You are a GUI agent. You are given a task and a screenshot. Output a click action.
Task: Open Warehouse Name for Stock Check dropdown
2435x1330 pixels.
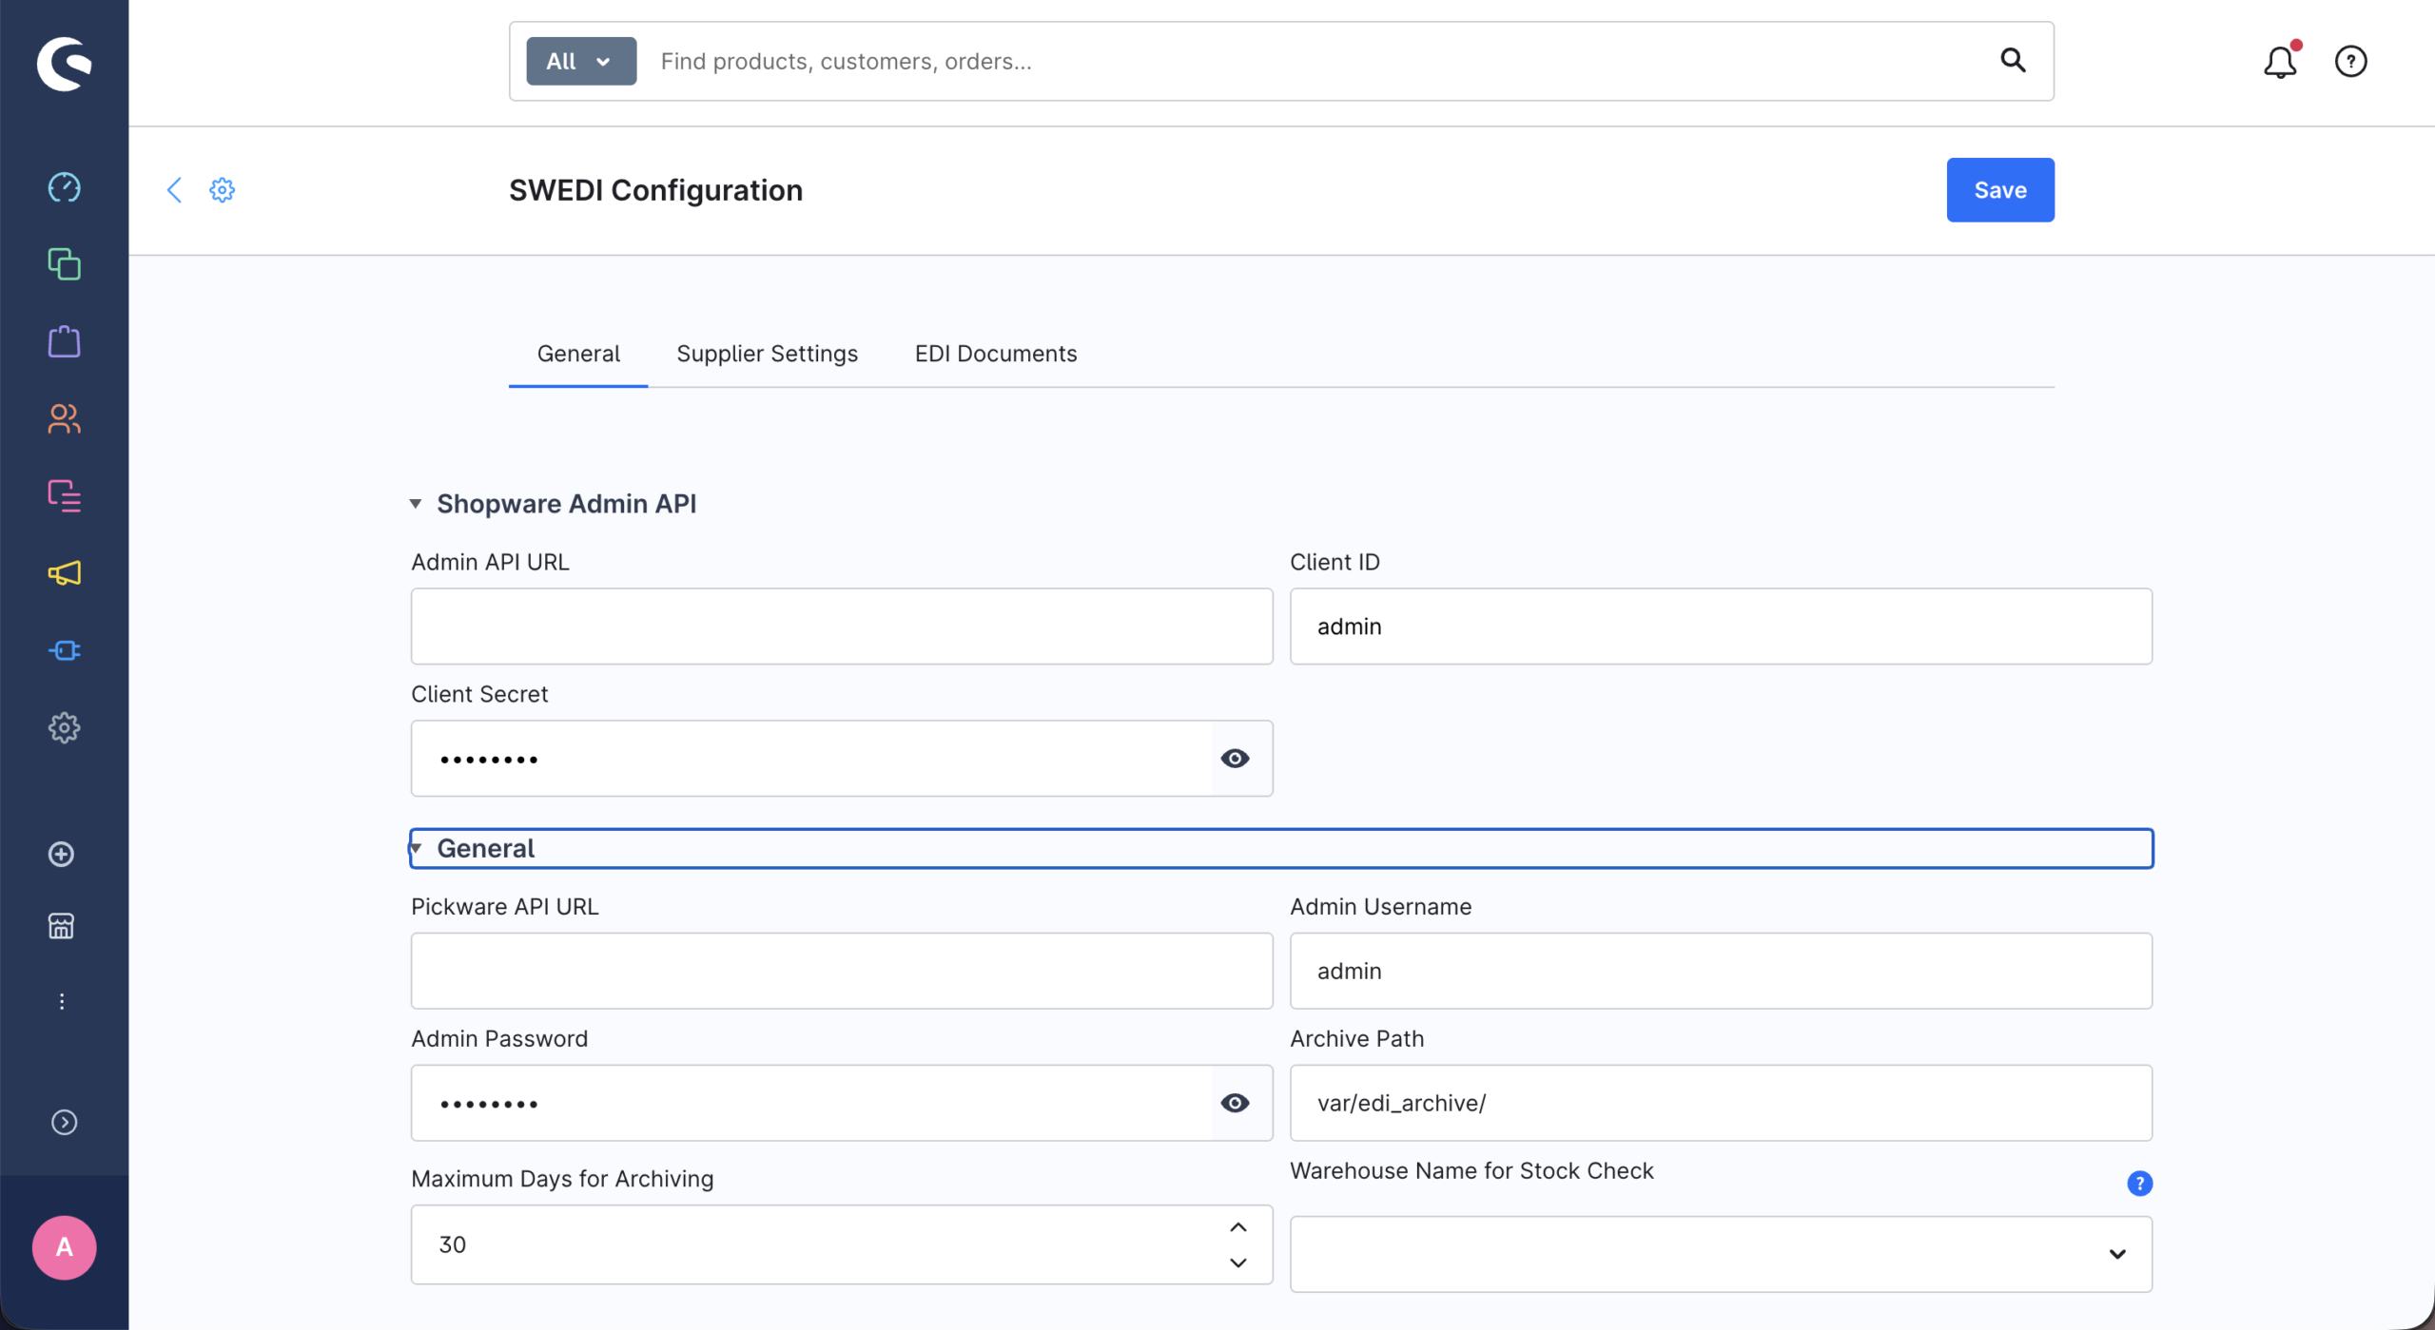tap(1720, 1254)
